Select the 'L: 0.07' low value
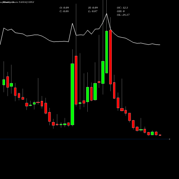 tap(93, 11)
